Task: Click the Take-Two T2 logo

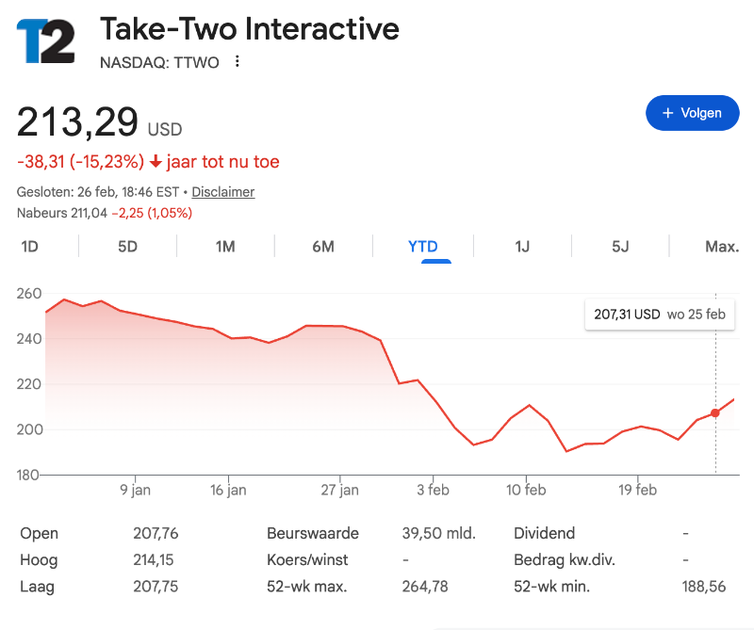Action: (45, 40)
